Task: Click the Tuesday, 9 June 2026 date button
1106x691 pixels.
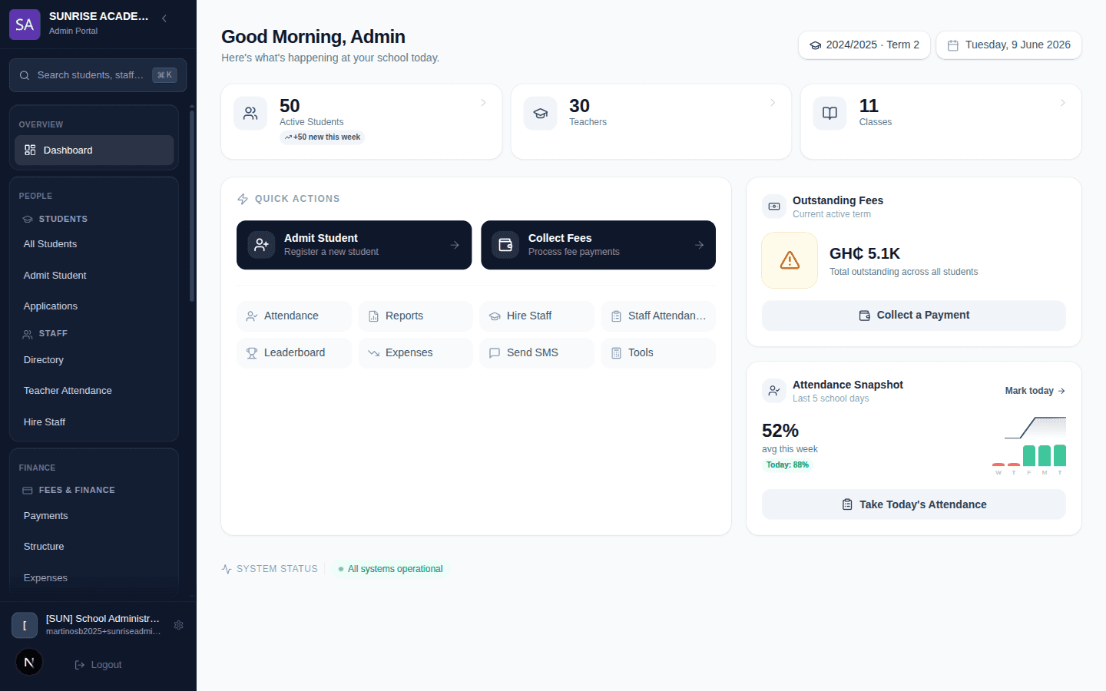Action: click(1008, 45)
